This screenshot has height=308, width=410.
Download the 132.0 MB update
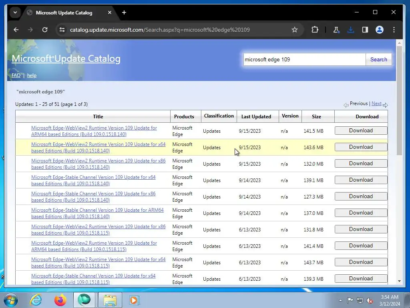click(361, 164)
